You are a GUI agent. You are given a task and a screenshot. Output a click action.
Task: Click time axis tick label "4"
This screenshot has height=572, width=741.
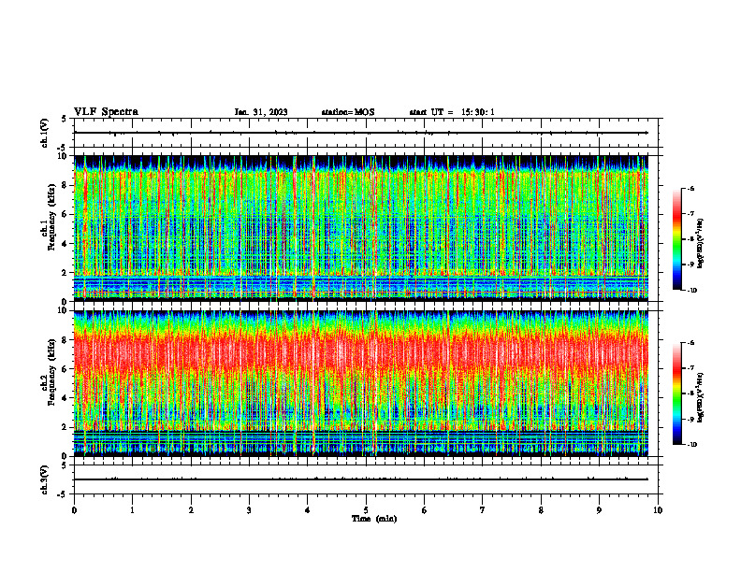pyautogui.click(x=308, y=510)
